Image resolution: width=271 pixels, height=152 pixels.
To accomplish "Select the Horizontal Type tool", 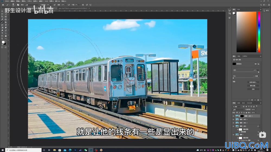I will pyautogui.click(x=2, y=33).
